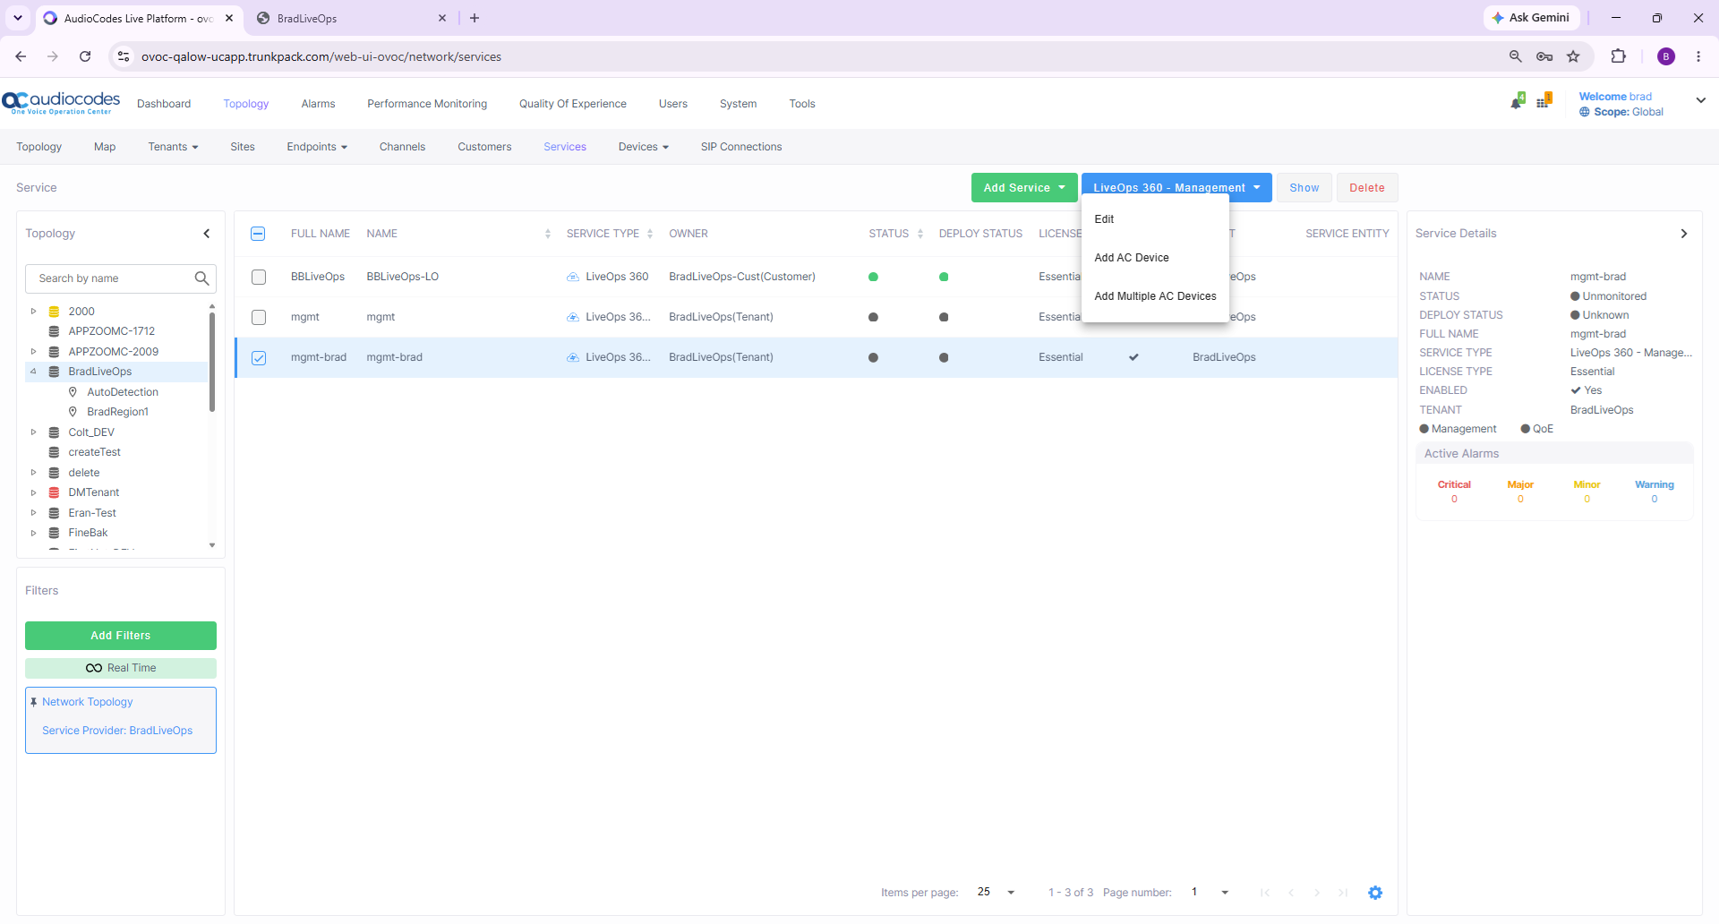This screenshot has height=924, width=1719.
Task: Click the yellow 2000 tenant icon
Action: pyautogui.click(x=54, y=312)
